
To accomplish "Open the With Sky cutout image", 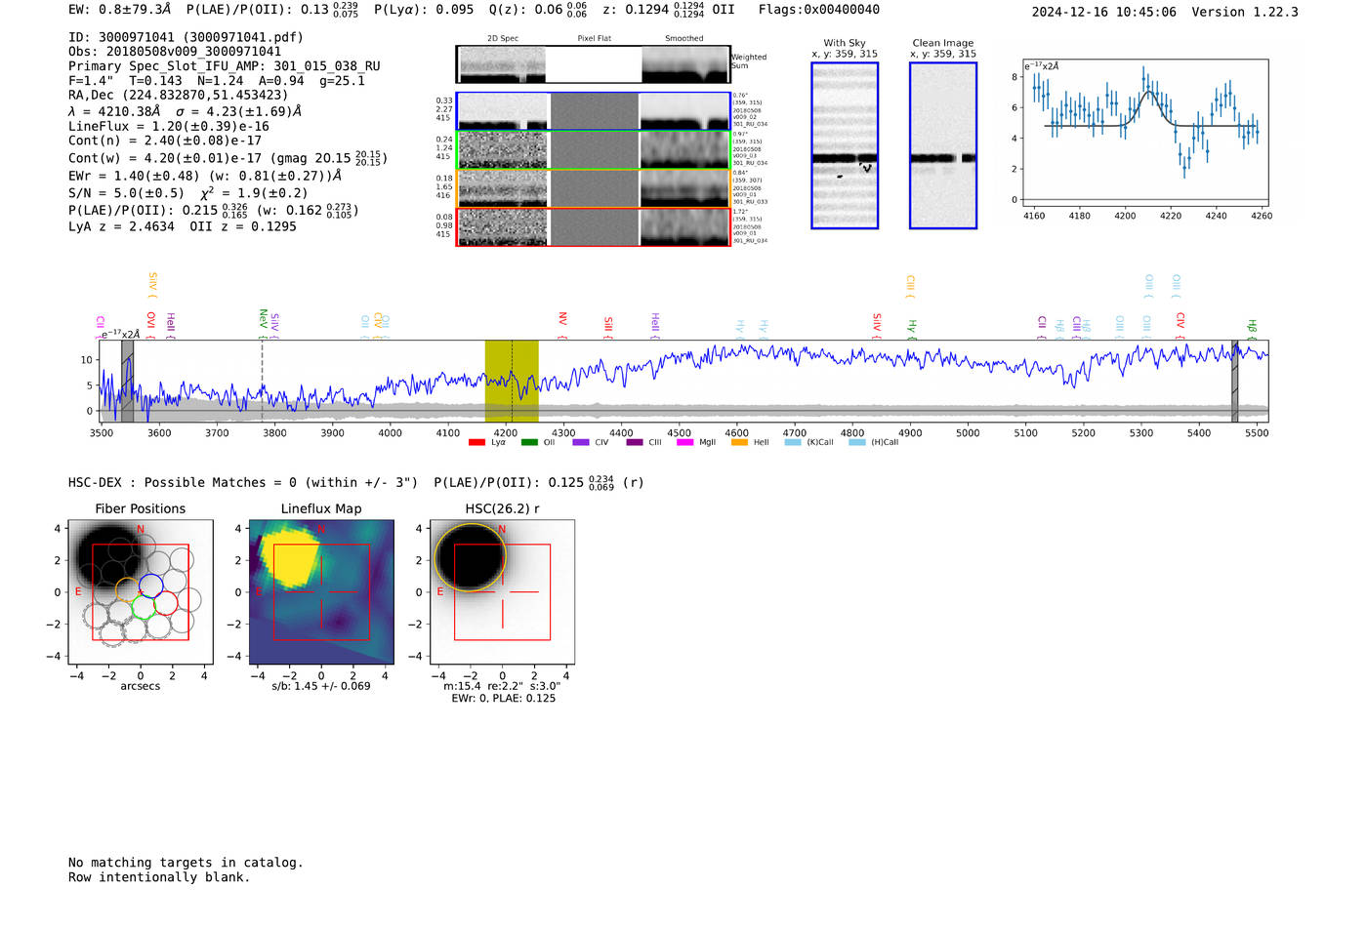I will pyautogui.click(x=845, y=145).
